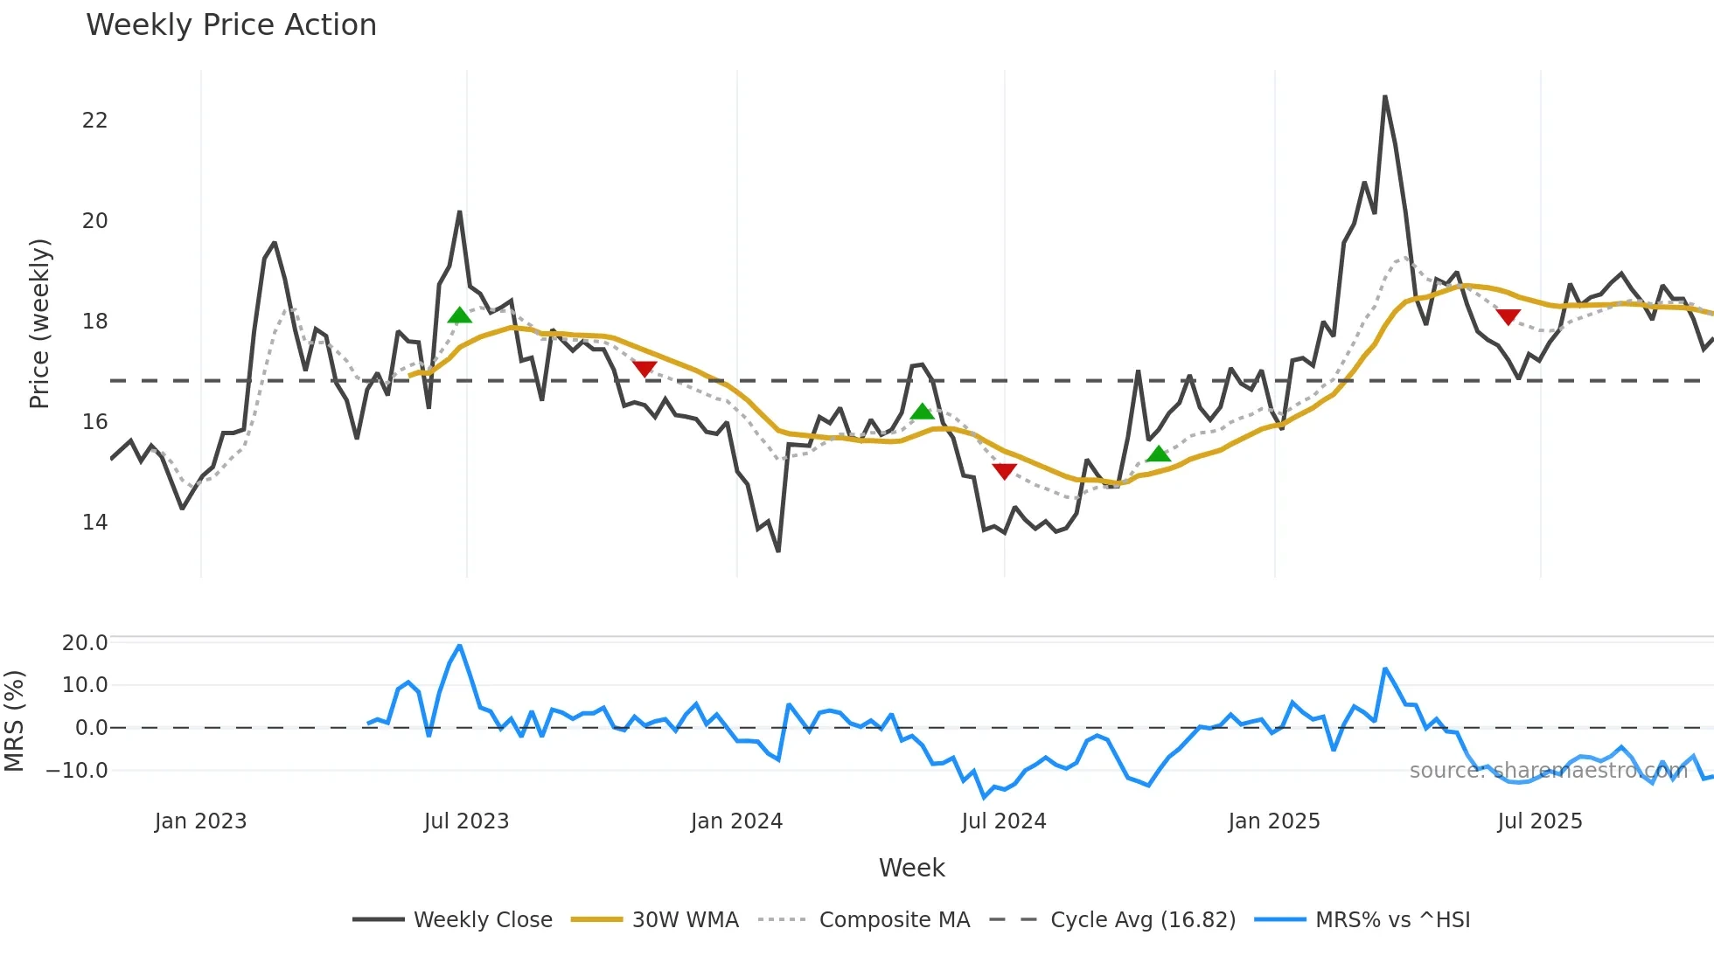Image resolution: width=1714 pixels, height=963 pixels.
Task: Click the green up-triangle near Oct 2024
Action: point(1158,454)
